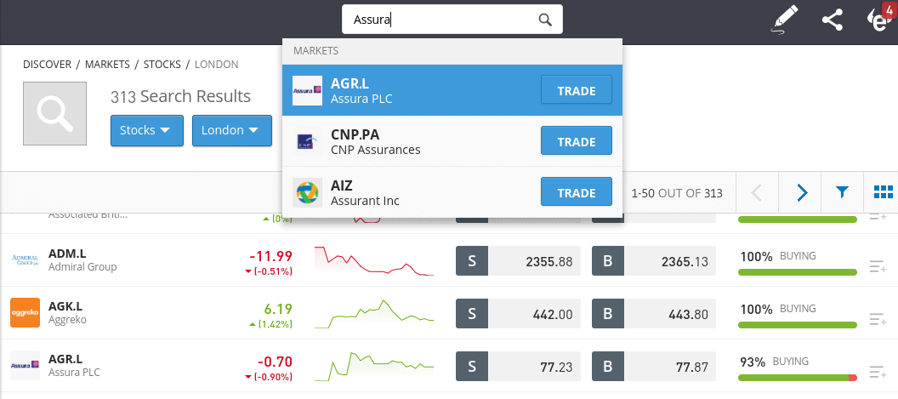
Task: Go to previous results page arrow
Action: click(757, 192)
